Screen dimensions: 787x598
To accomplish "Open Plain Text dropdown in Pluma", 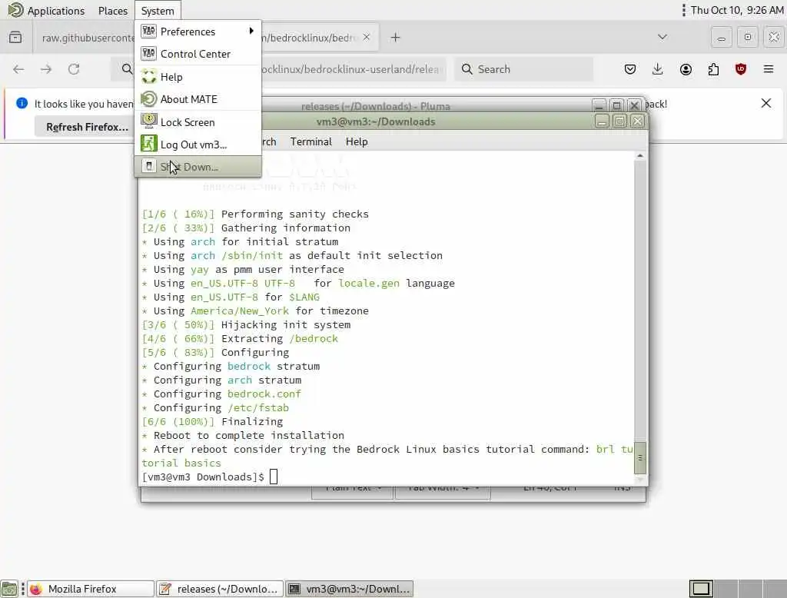I will pos(352,490).
